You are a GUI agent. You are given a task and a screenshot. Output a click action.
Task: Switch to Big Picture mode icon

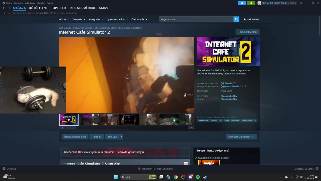coord(301,3)
